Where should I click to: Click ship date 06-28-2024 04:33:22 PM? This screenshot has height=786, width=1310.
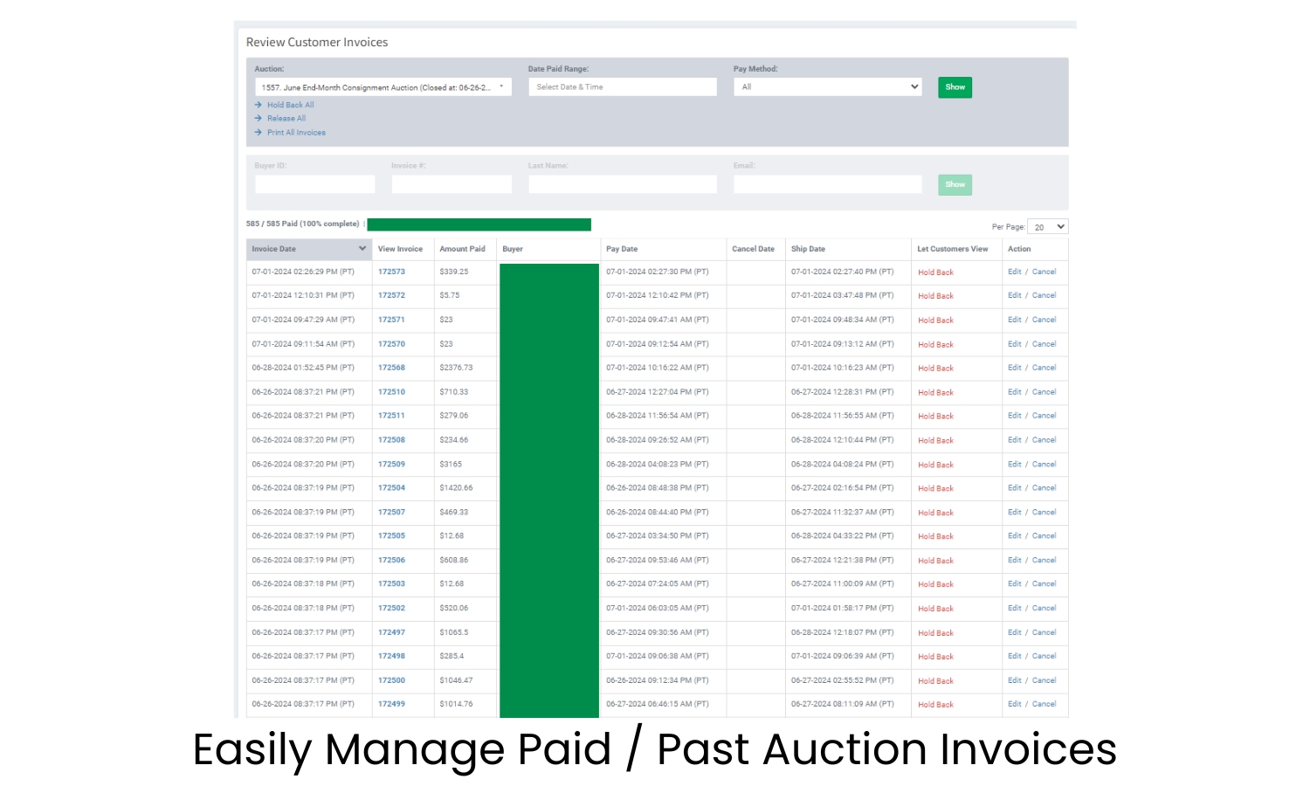click(x=843, y=536)
